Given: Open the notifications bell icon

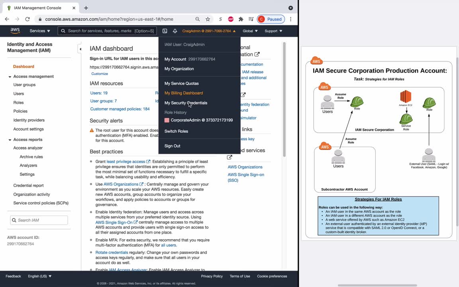Looking at the screenshot, I should [175, 31].
